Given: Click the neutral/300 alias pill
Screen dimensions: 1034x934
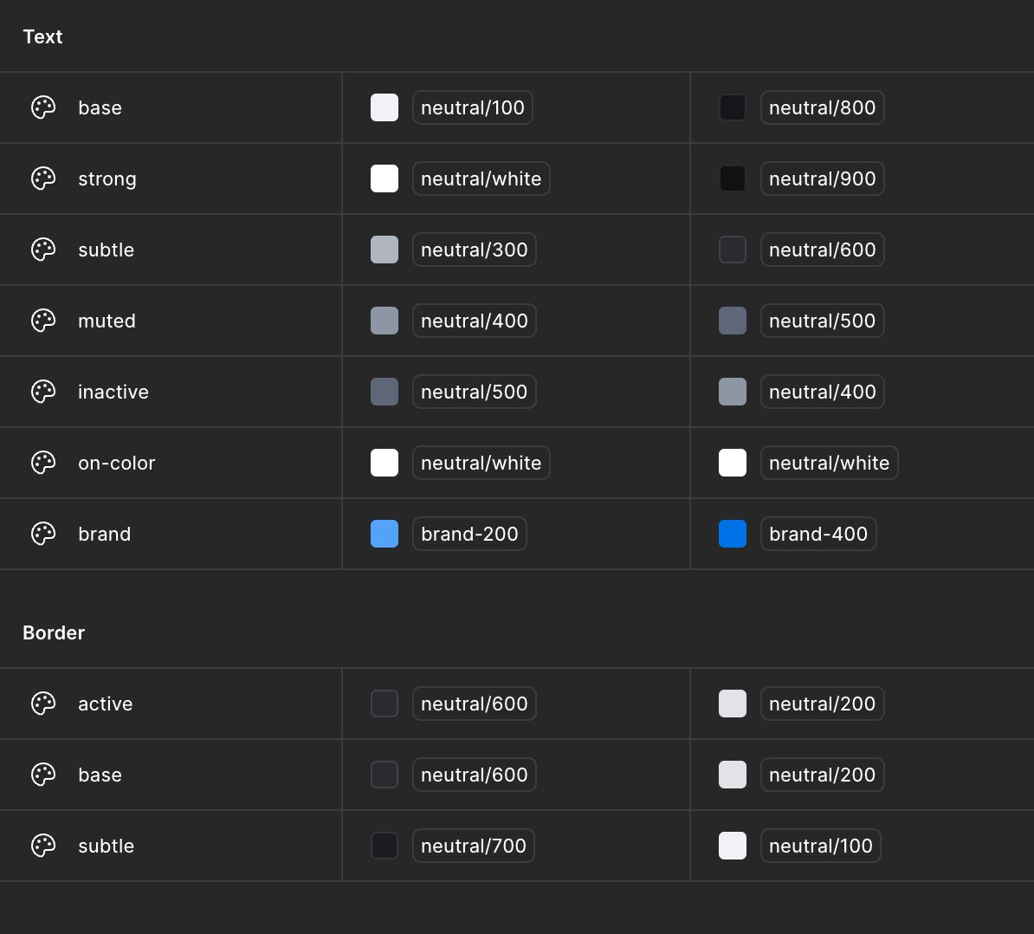Looking at the screenshot, I should (475, 250).
